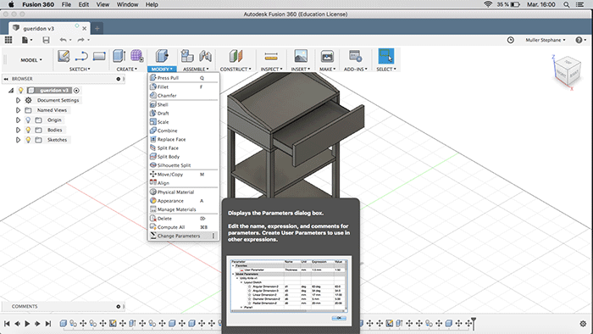Choose the Joint tool icon
This screenshot has height=334, width=593.
click(205, 56)
